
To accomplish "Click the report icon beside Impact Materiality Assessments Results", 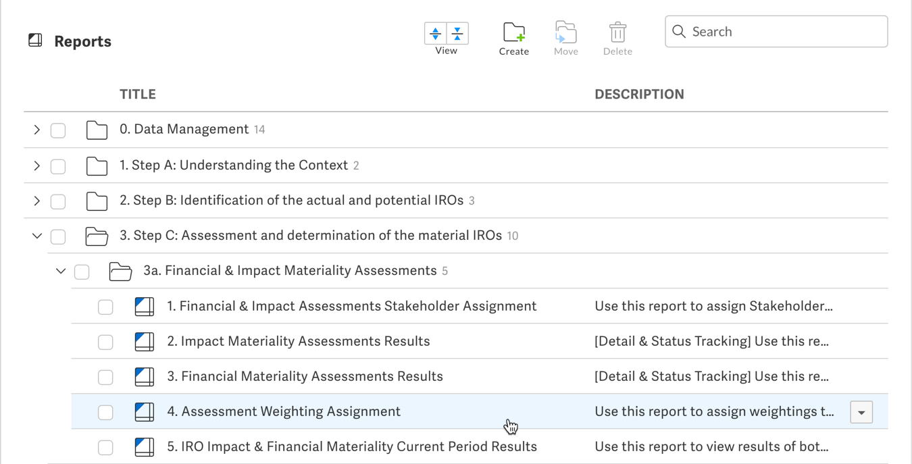I will coord(144,342).
